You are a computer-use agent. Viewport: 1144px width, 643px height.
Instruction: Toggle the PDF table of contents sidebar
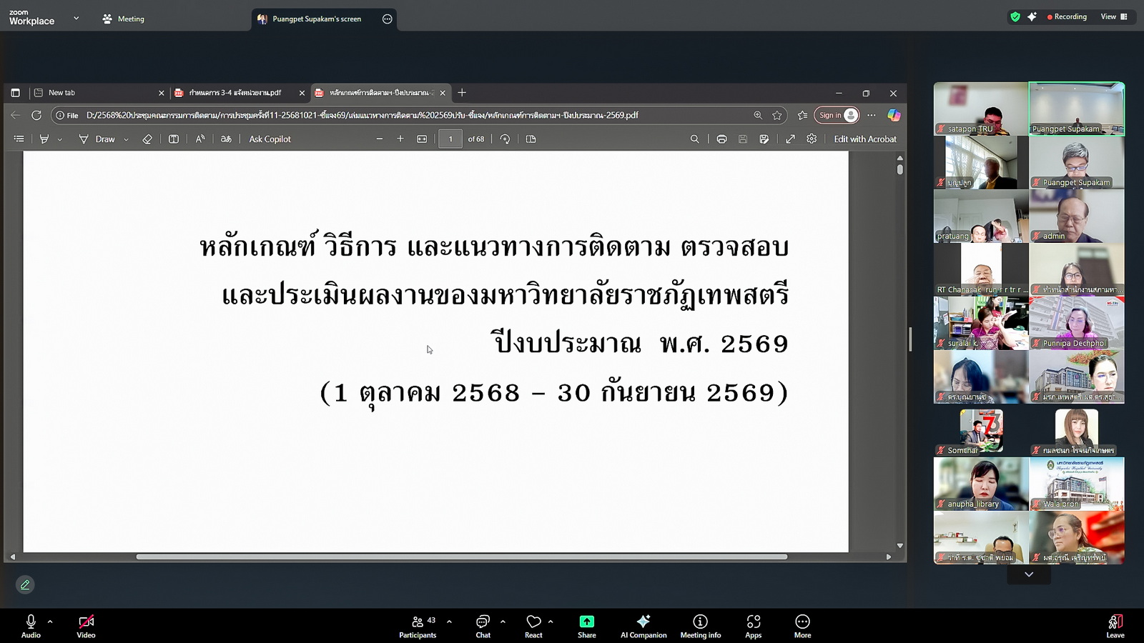(19, 139)
